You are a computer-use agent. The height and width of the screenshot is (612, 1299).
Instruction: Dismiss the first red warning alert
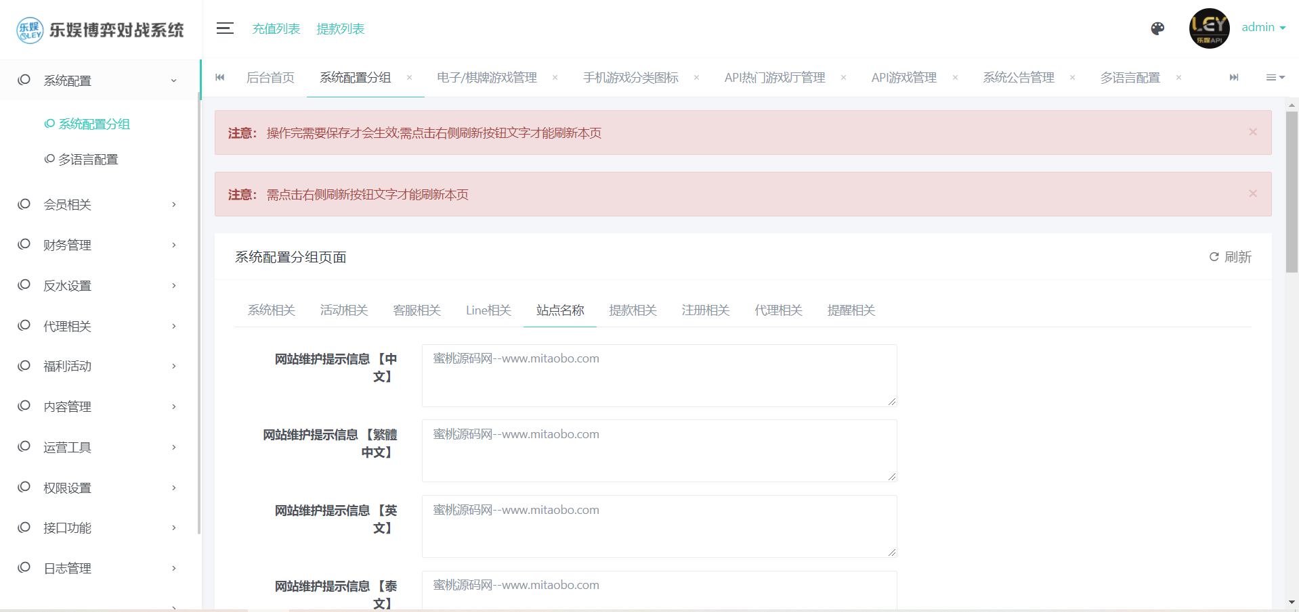click(x=1252, y=133)
